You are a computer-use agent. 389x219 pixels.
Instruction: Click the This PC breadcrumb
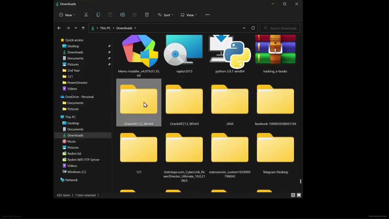tap(105, 28)
